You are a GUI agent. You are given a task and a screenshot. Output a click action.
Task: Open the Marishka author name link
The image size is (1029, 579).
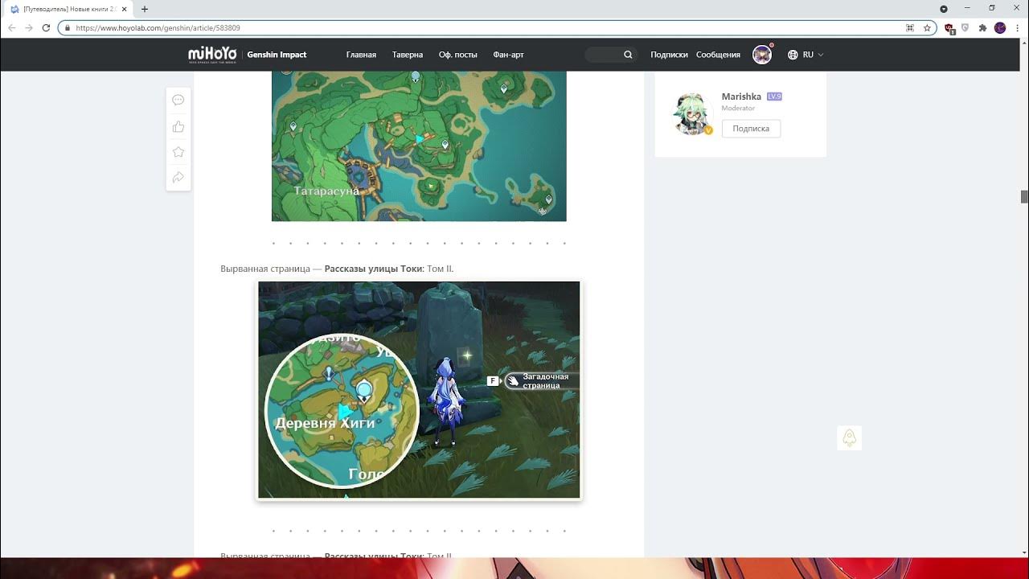point(741,96)
